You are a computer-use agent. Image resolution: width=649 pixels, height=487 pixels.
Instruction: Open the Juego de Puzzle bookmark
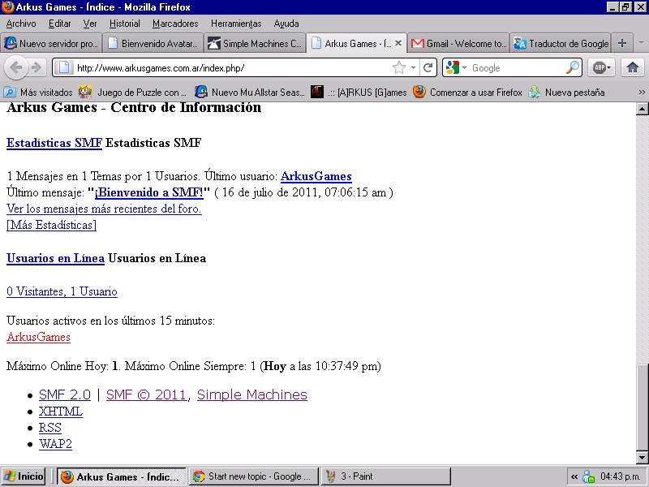tap(133, 92)
